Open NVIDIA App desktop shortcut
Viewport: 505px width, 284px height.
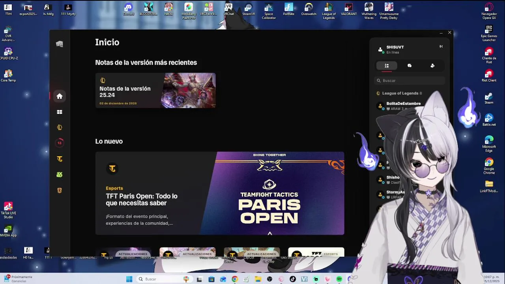8,231
